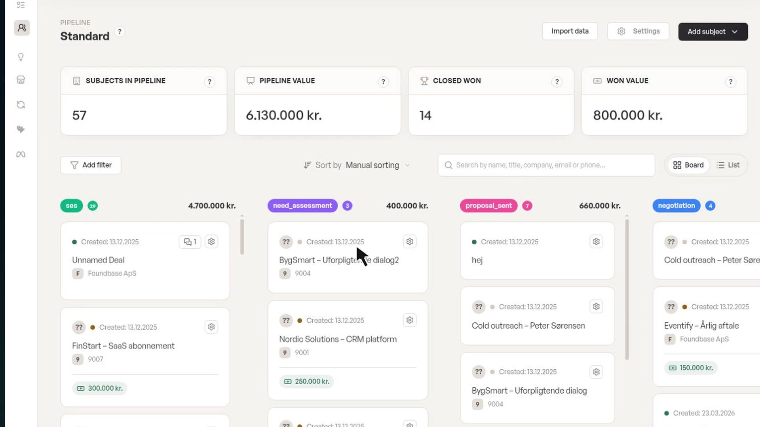
Task: Click the refresh cycle sidebar icon
Action: click(x=21, y=105)
